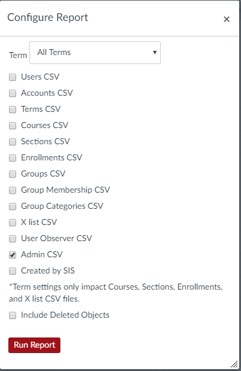Screen dimensions: 241x371
Task: Check the Enrollments CSV box
Action: coord(13,158)
